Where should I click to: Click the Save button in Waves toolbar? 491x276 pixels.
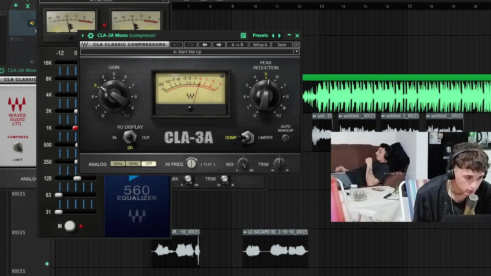coord(282,45)
